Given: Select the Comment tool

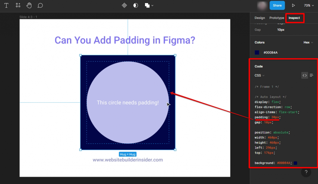Looking at the screenshot, I should click(x=40, y=5).
